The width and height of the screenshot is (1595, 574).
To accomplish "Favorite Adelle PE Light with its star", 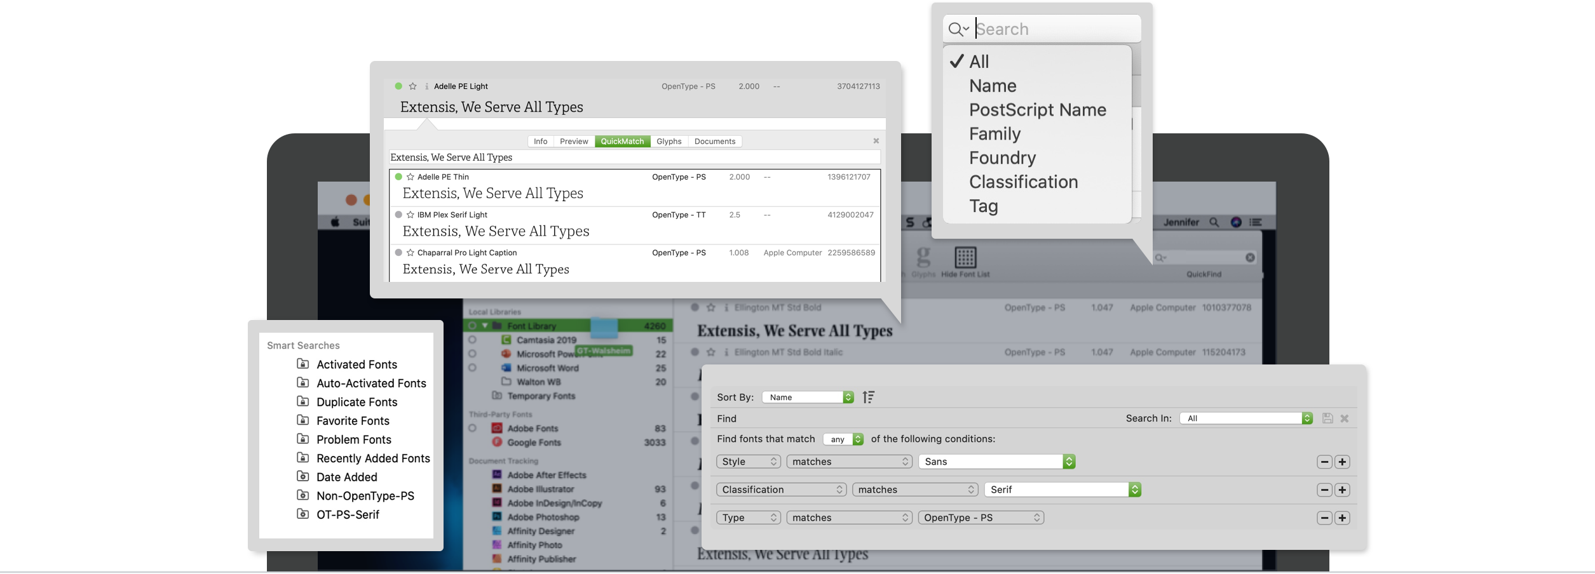I will click(412, 86).
